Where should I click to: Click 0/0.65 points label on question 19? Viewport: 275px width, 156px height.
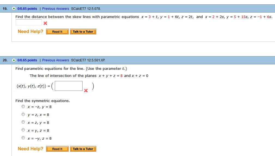coord(27,9)
